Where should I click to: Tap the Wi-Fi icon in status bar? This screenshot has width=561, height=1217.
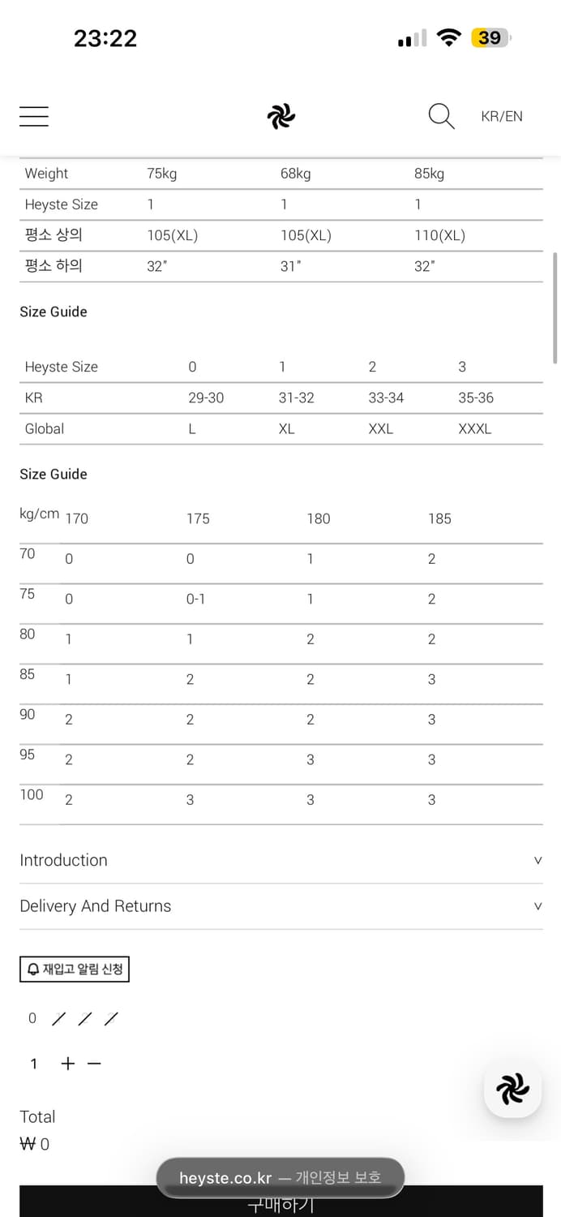[448, 38]
